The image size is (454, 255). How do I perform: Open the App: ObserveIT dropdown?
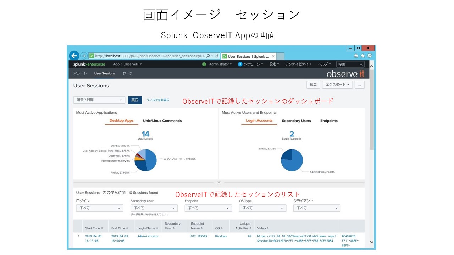pos(127,64)
